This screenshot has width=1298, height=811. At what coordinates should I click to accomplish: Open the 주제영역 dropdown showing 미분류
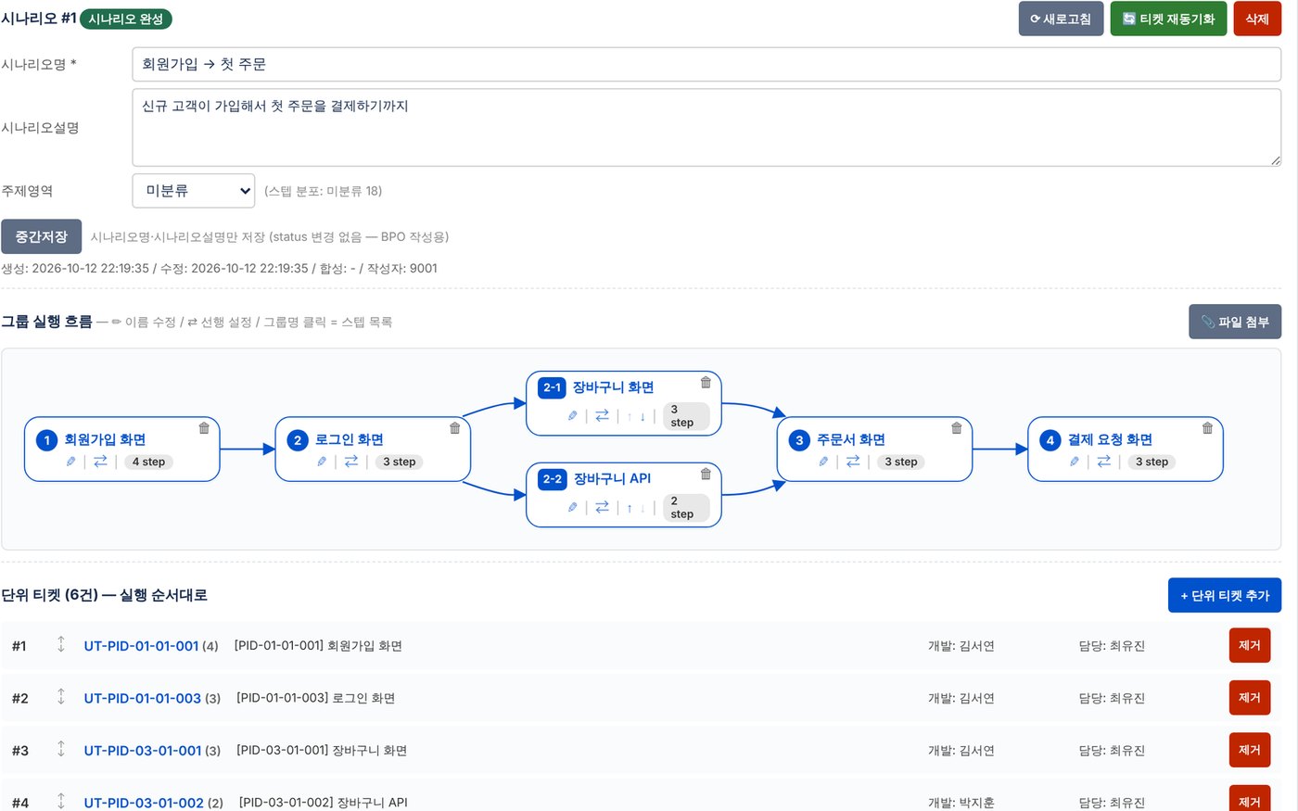pos(194,191)
